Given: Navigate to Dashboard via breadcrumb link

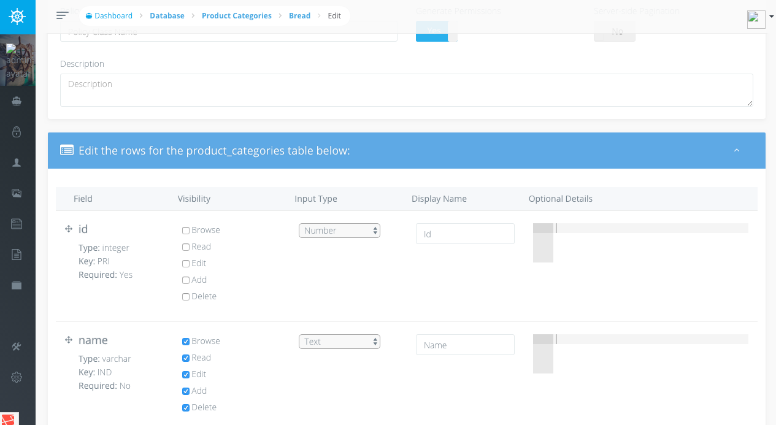Looking at the screenshot, I should [x=113, y=15].
